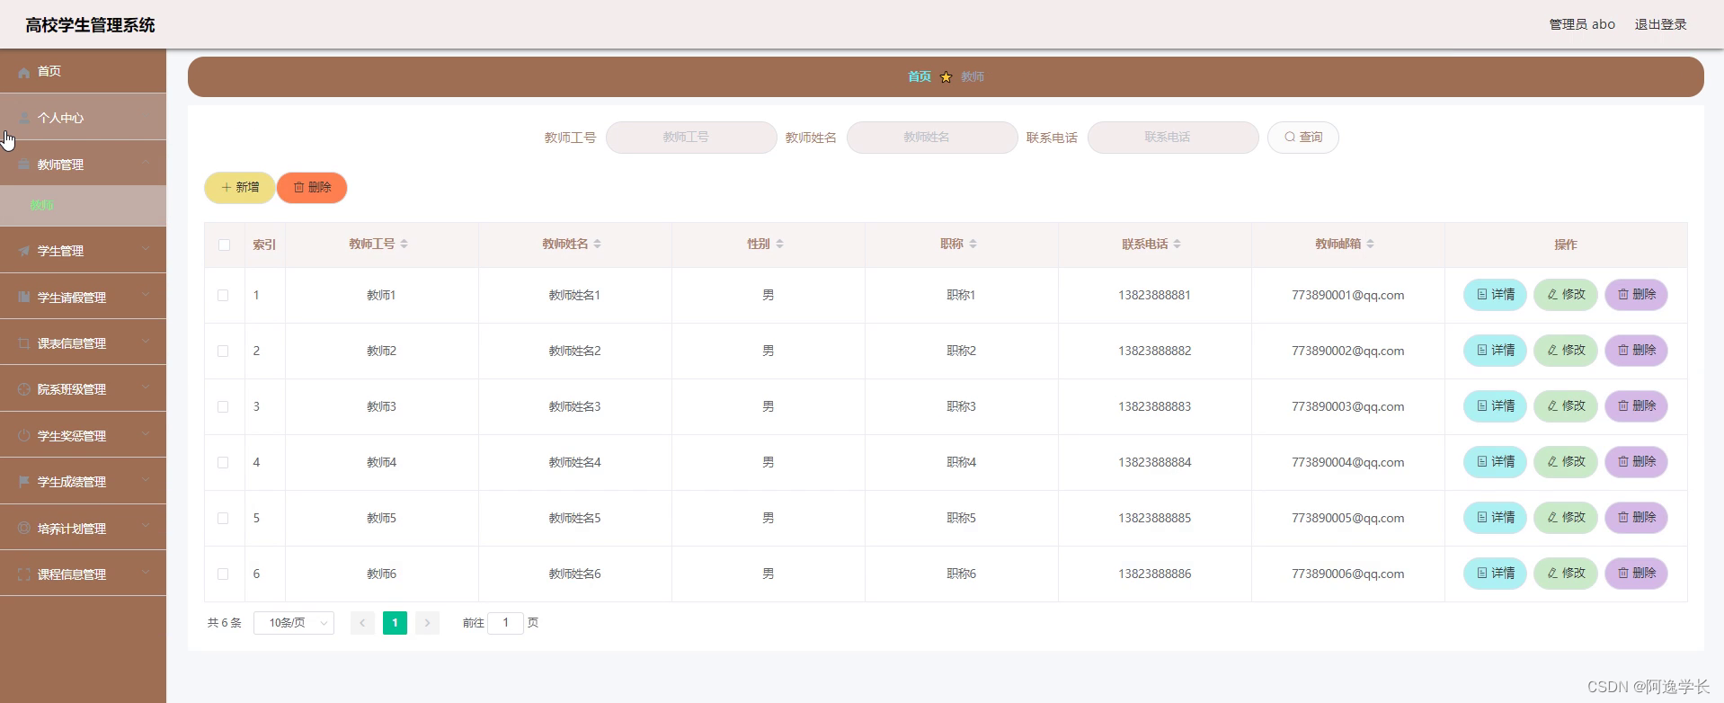Image resolution: width=1724 pixels, height=703 pixels.
Task: Sort by 教师姓名 column arrows
Action: coord(598,244)
